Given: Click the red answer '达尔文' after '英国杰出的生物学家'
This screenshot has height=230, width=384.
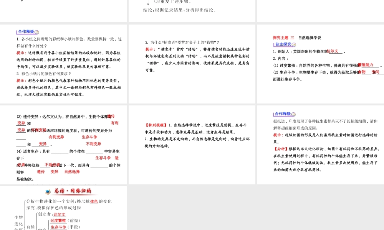Looking at the screenshot, I should pyautogui.click(x=333, y=51).
